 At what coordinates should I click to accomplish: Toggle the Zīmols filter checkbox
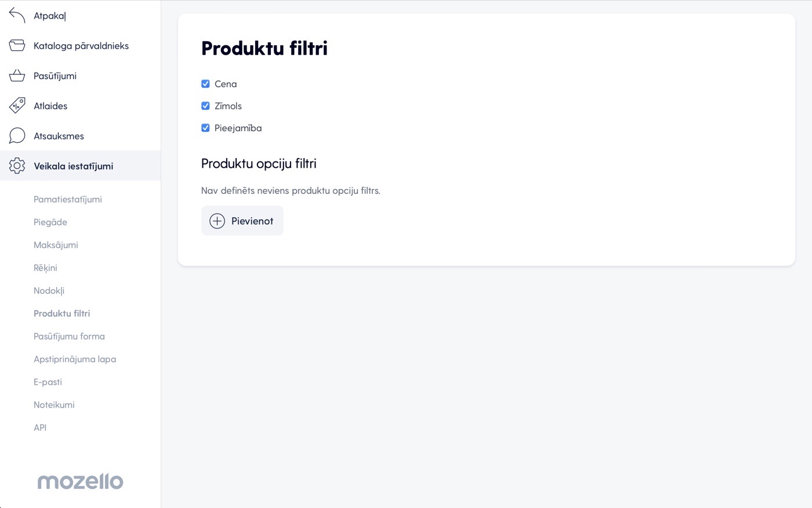205,106
